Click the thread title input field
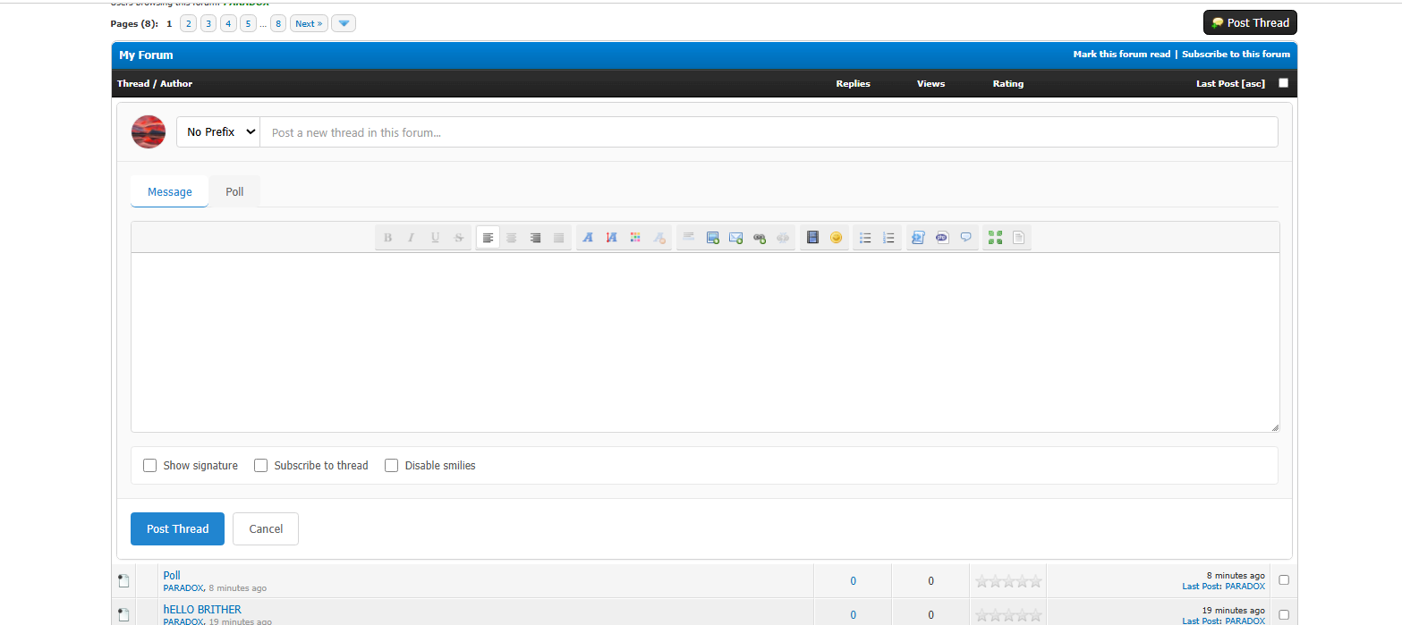Screen dimensions: 1402x625 click(x=768, y=132)
